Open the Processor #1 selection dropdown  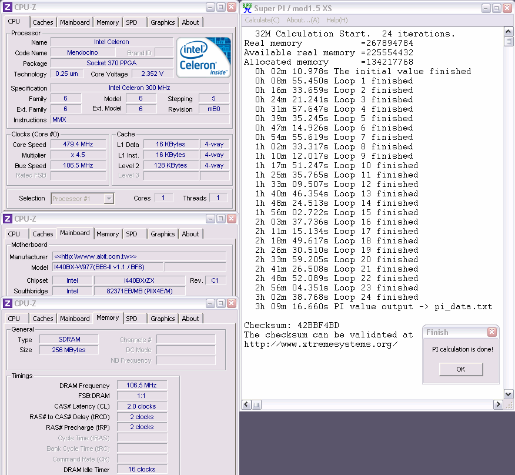click(109, 199)
